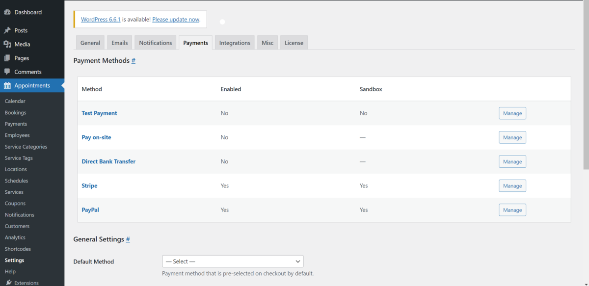Click the Appointments calendar icon
The image size is (589, 286).
(x=7, y=85)
